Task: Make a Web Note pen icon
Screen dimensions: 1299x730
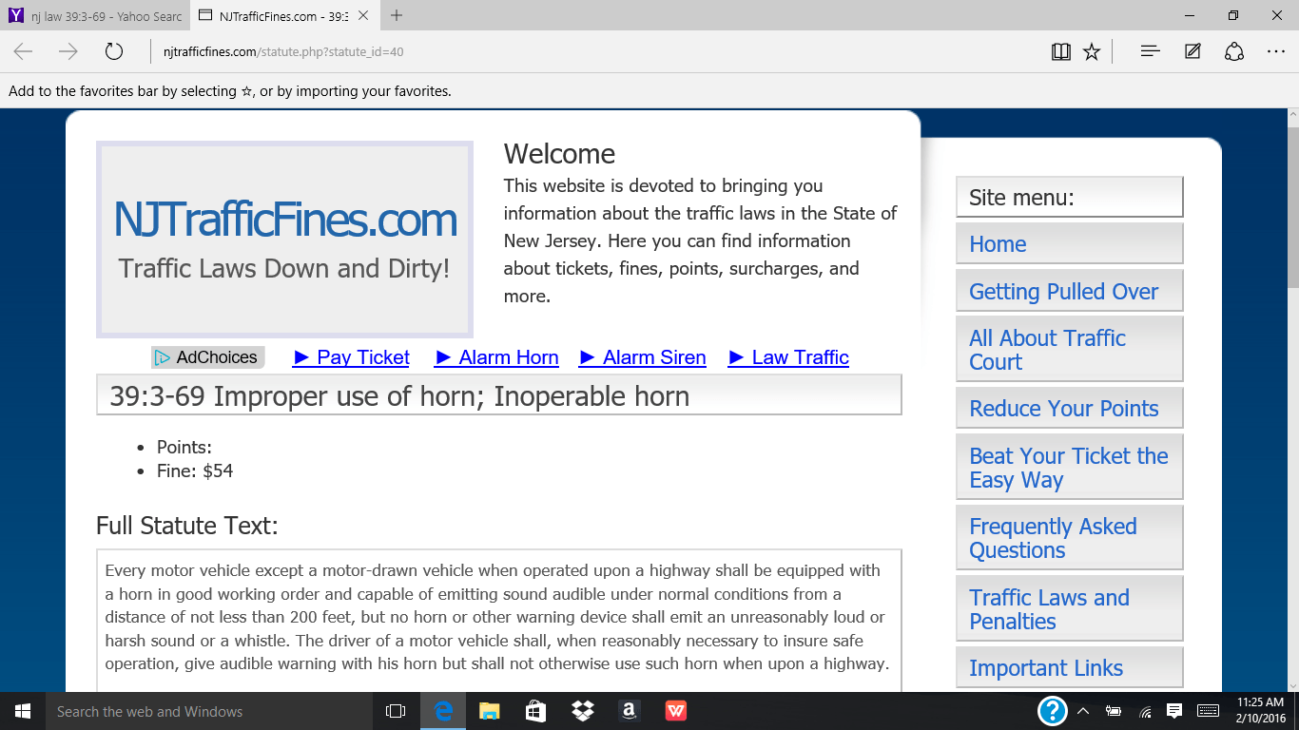Action: (1192, 51)
